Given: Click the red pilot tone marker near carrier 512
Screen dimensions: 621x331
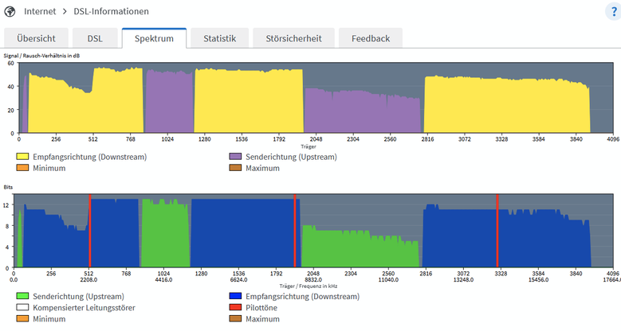Looking at the screenshot, I should point(90,231).
